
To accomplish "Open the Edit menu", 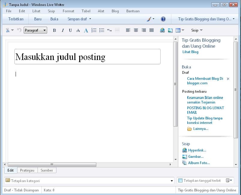I will coord(22,11).
